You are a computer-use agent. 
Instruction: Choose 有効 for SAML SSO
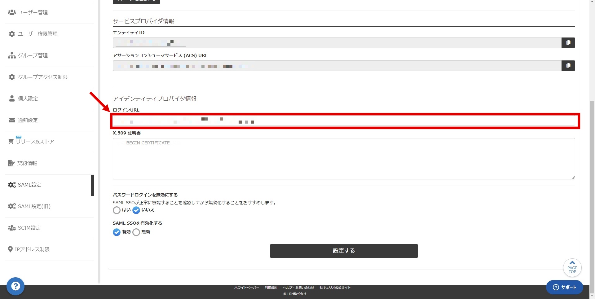117,232
